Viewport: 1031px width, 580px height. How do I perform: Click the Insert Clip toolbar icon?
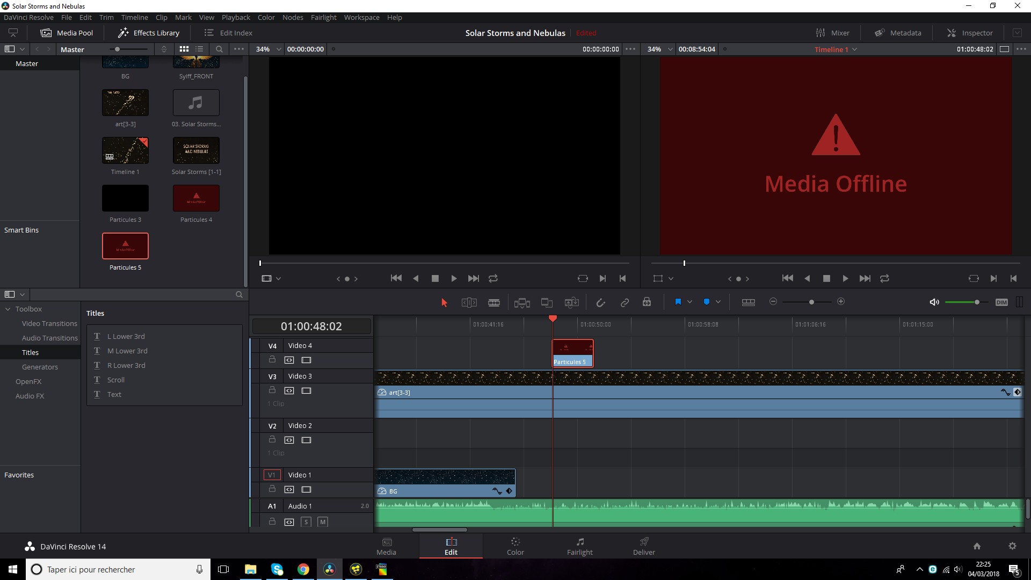point(522,302)
